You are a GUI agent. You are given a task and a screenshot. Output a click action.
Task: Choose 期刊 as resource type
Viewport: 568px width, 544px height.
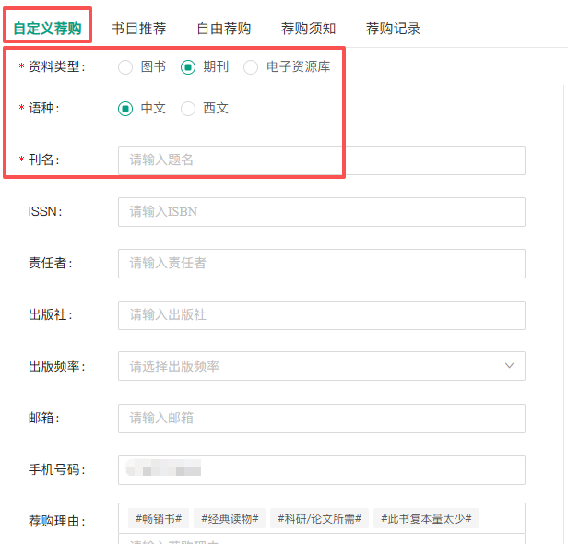(x=188, y=67)
